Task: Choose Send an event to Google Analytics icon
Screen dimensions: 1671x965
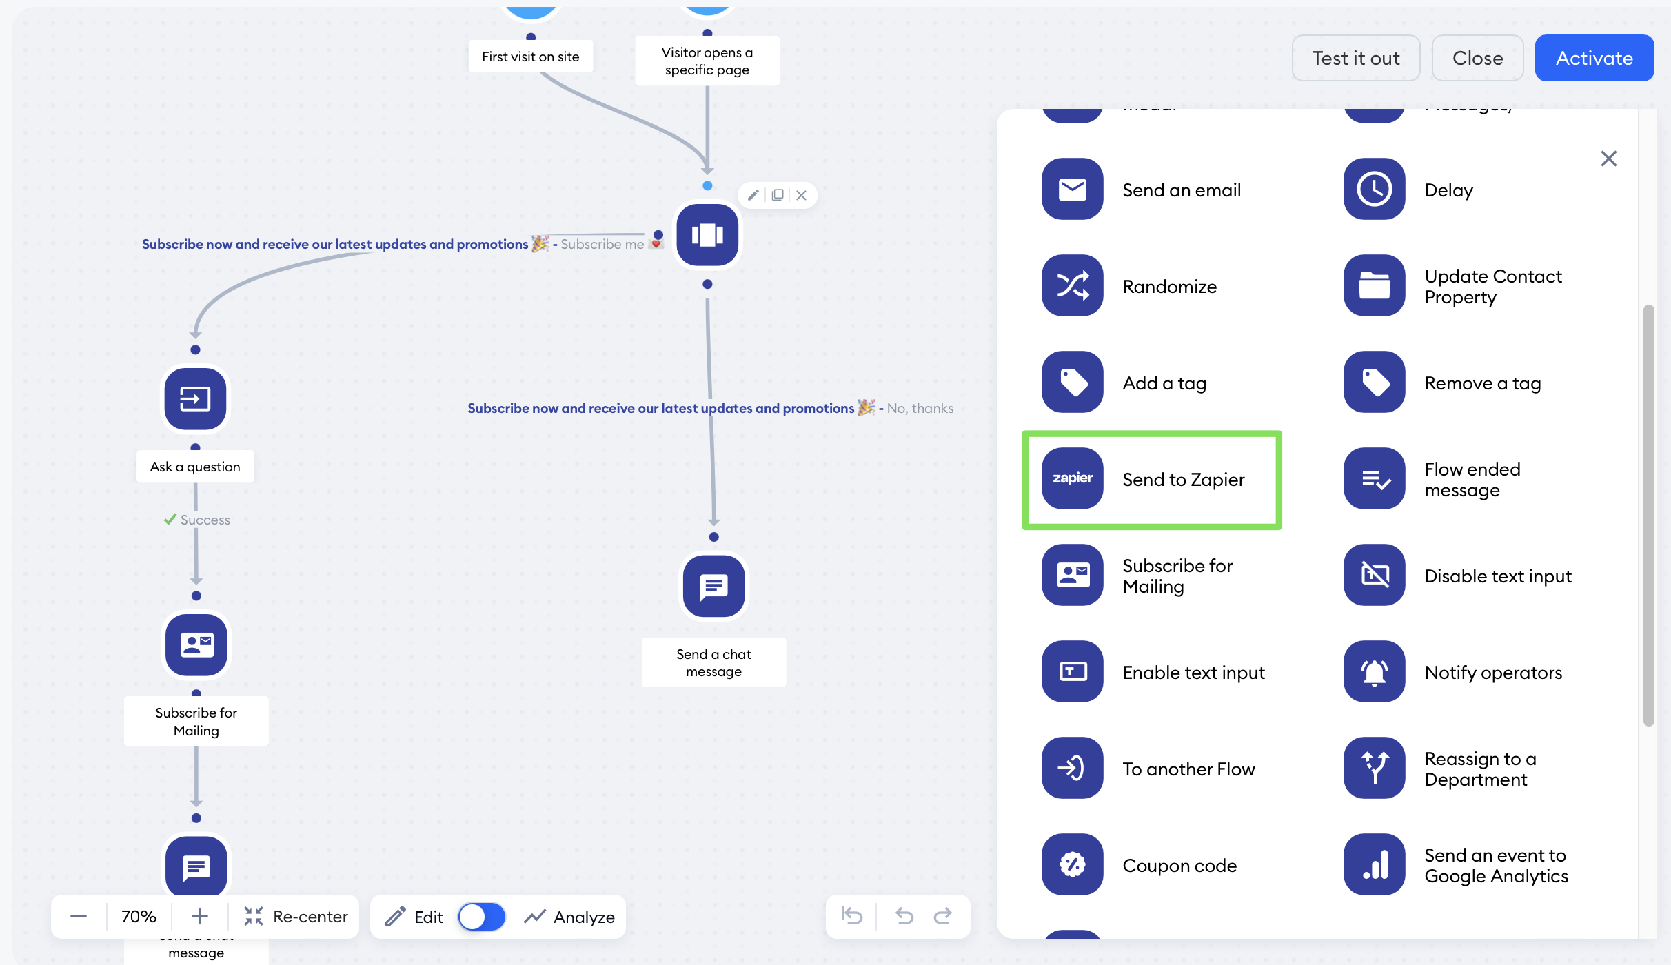Action: tap(1374, 865)
